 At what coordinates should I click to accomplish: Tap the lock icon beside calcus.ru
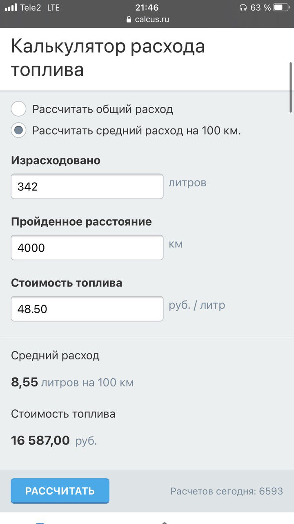pyautogui.click(x=129, y=19)
